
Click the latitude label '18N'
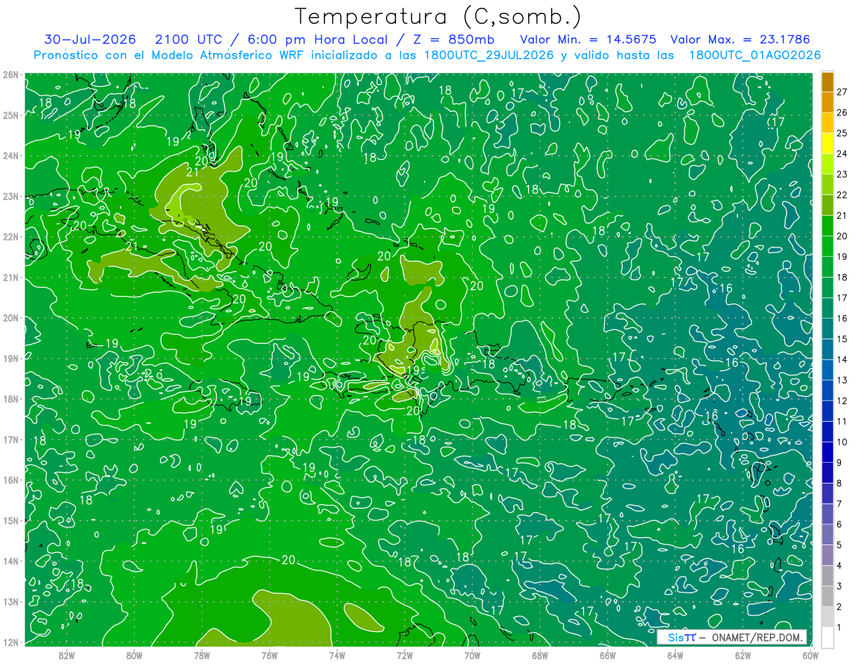(x=10, y=399)
